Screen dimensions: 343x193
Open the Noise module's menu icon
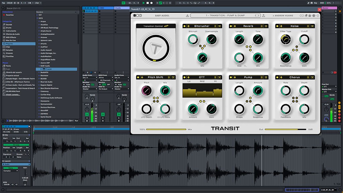(x=308, y=26)
